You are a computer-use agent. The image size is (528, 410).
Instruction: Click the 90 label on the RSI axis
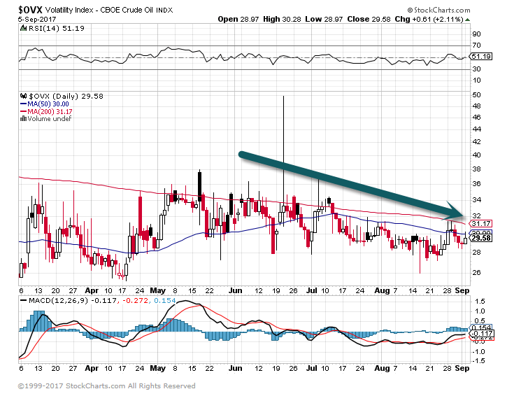click(476, 34)
